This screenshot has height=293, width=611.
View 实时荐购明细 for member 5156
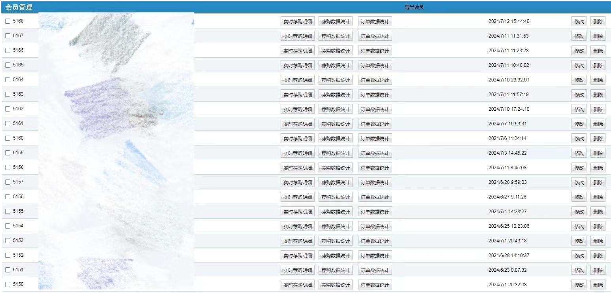pyautogui.click(x=297, y=197)
